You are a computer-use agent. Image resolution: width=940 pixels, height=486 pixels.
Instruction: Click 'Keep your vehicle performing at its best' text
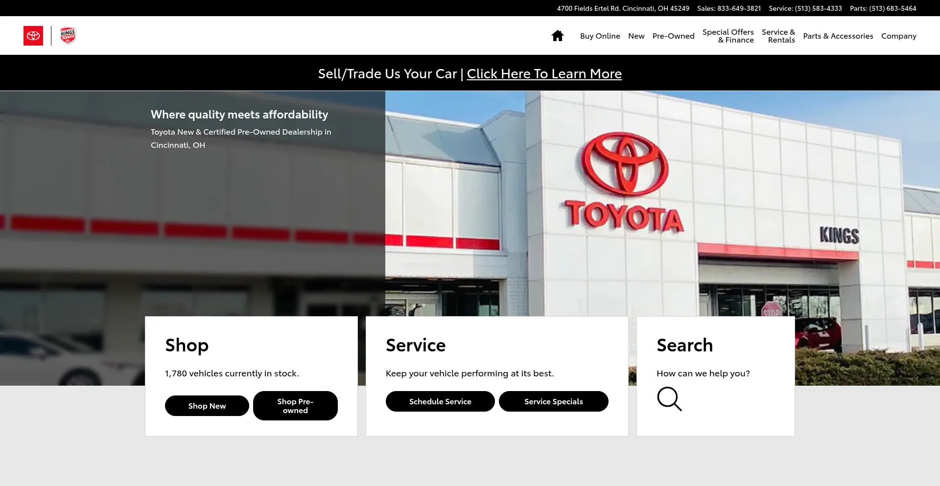click(470, 373)
